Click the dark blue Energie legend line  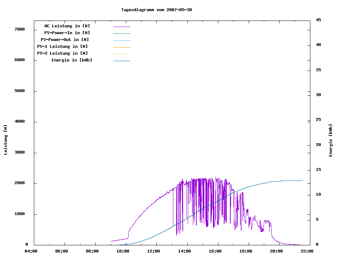(x=121, y=61)
